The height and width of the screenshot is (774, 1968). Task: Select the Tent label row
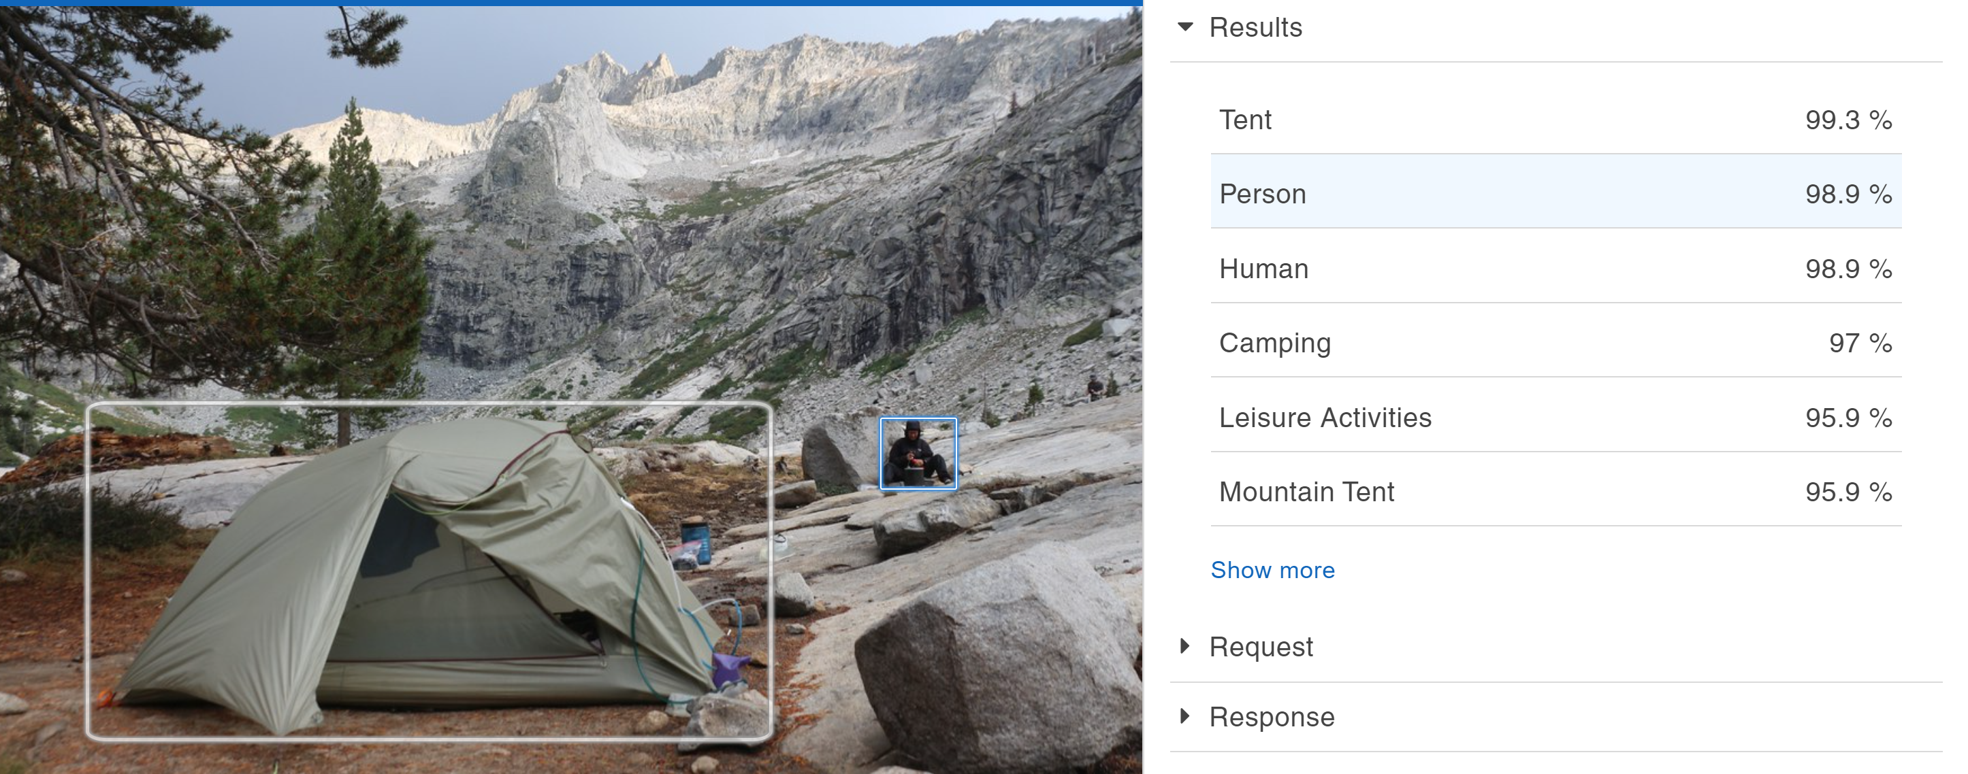click(x=1555, y=120)
